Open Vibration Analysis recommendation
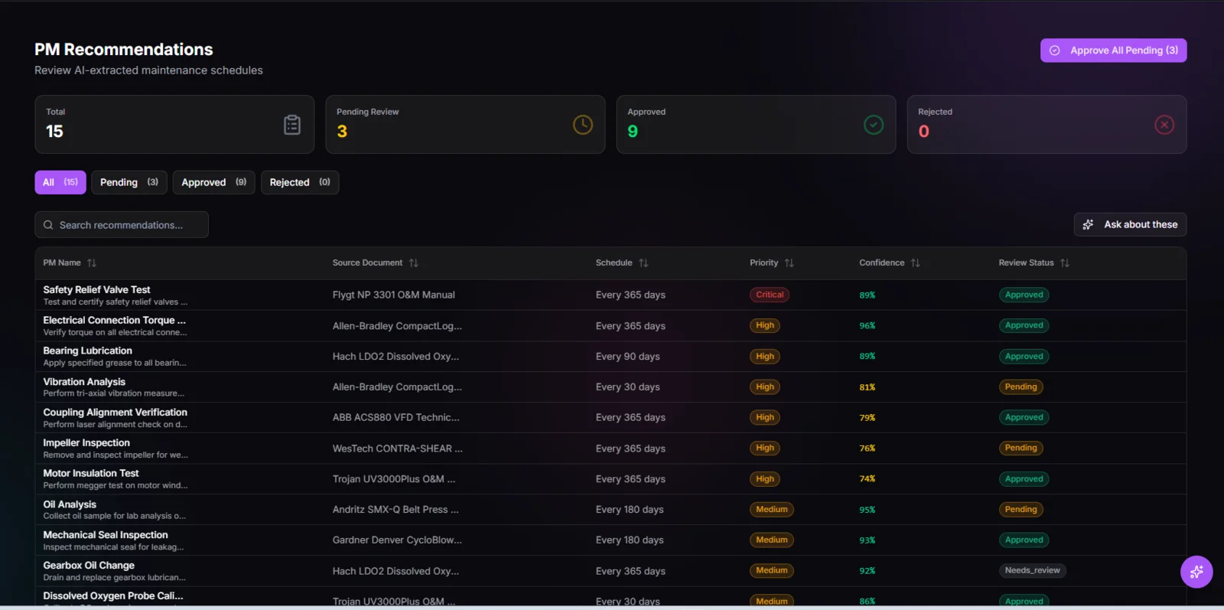Screen dimensions: 1224x610 pyautogui.click(x=610, y=387)
